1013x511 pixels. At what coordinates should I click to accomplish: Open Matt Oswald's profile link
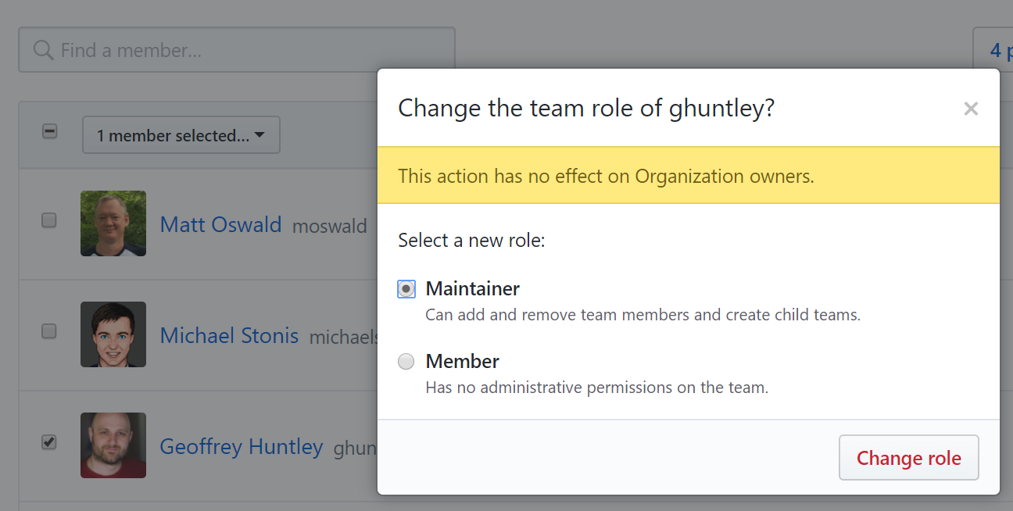[220, 224]
